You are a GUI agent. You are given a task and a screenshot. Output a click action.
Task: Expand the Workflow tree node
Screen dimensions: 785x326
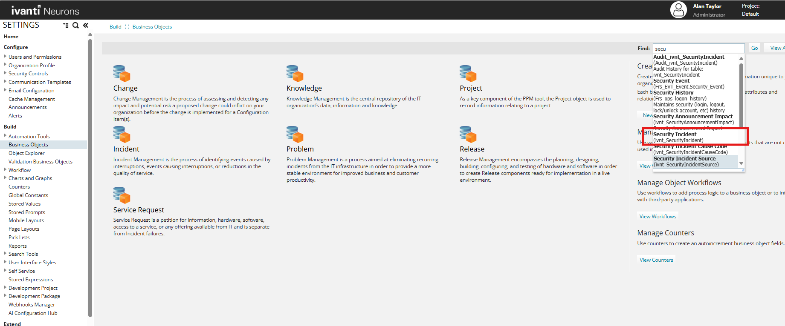click(x=5, y=170)
